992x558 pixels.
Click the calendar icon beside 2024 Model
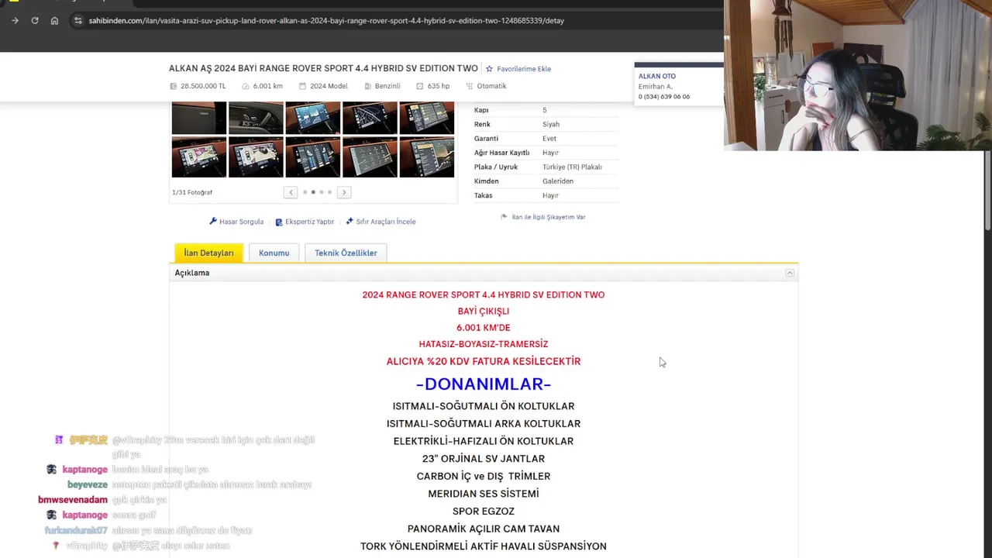pos(303,86)
